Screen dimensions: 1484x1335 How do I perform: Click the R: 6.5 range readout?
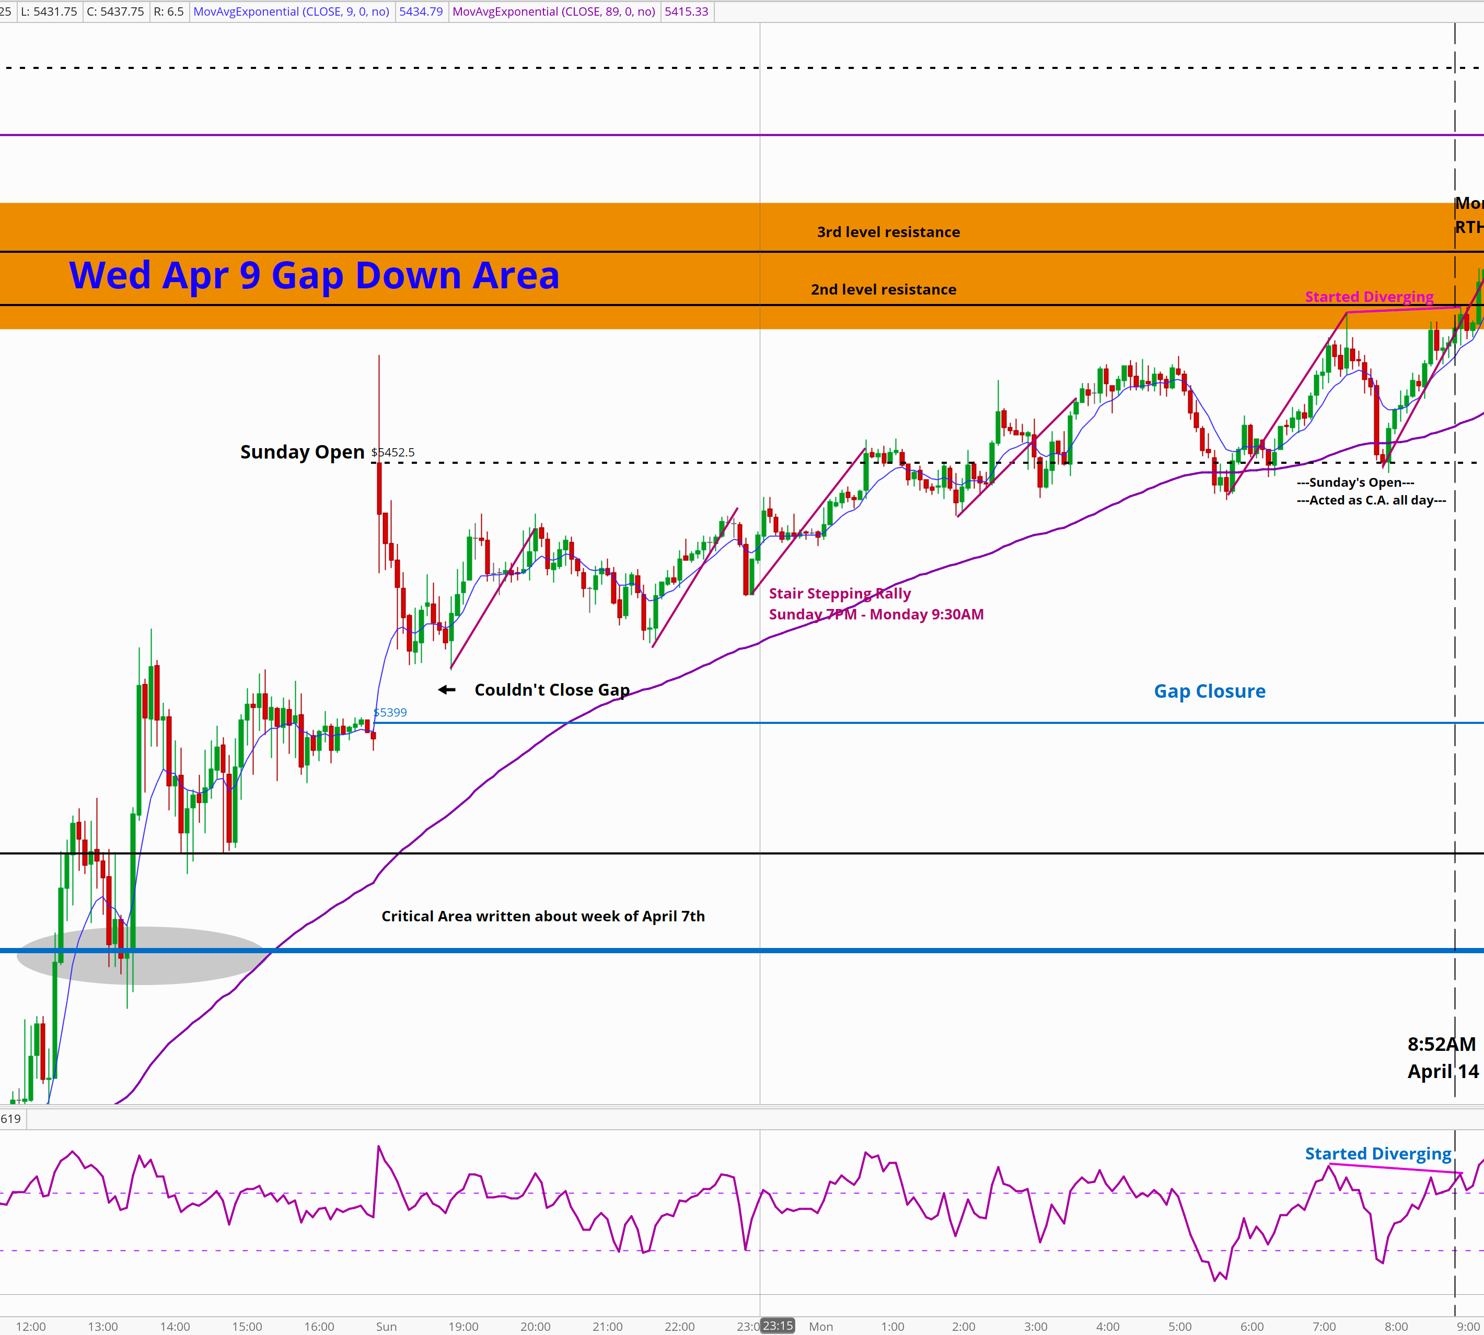pyautogui.click(x=168, y=11)
